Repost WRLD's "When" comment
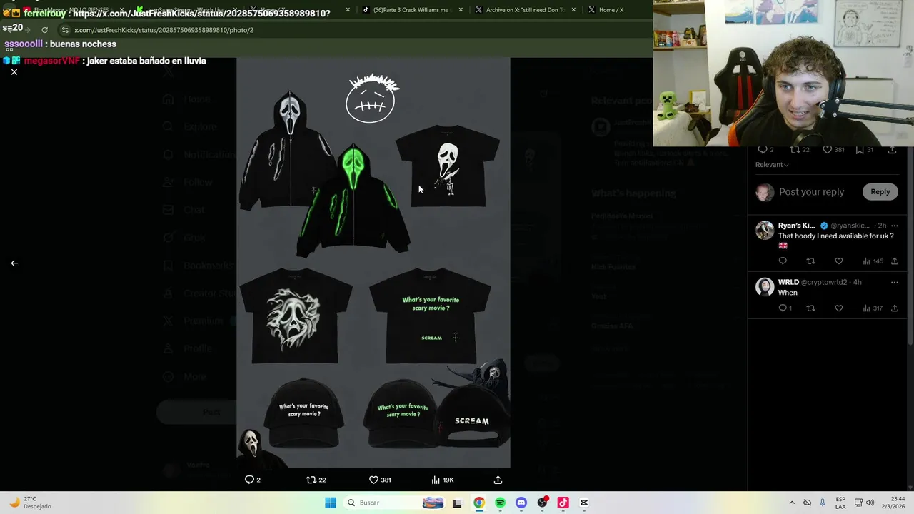Screen dimensions: 914x514 [810, 308]
